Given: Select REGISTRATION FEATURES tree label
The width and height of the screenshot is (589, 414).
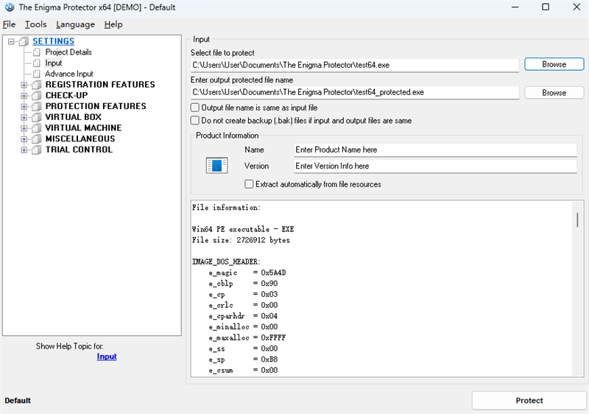Looking at the screenshot, I should [100, 85].
